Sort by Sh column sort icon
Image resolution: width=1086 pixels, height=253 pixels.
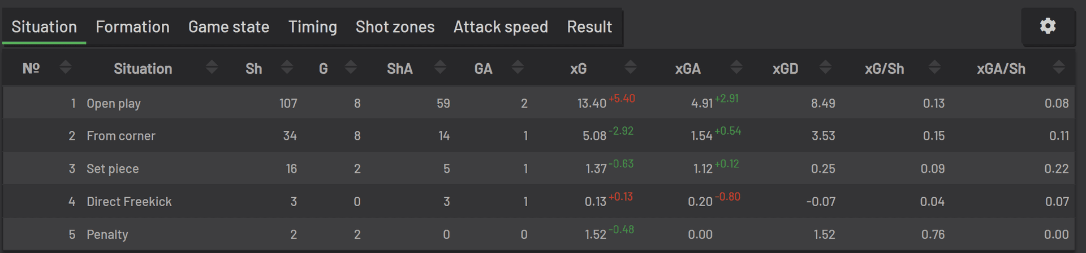pos(287,68)
